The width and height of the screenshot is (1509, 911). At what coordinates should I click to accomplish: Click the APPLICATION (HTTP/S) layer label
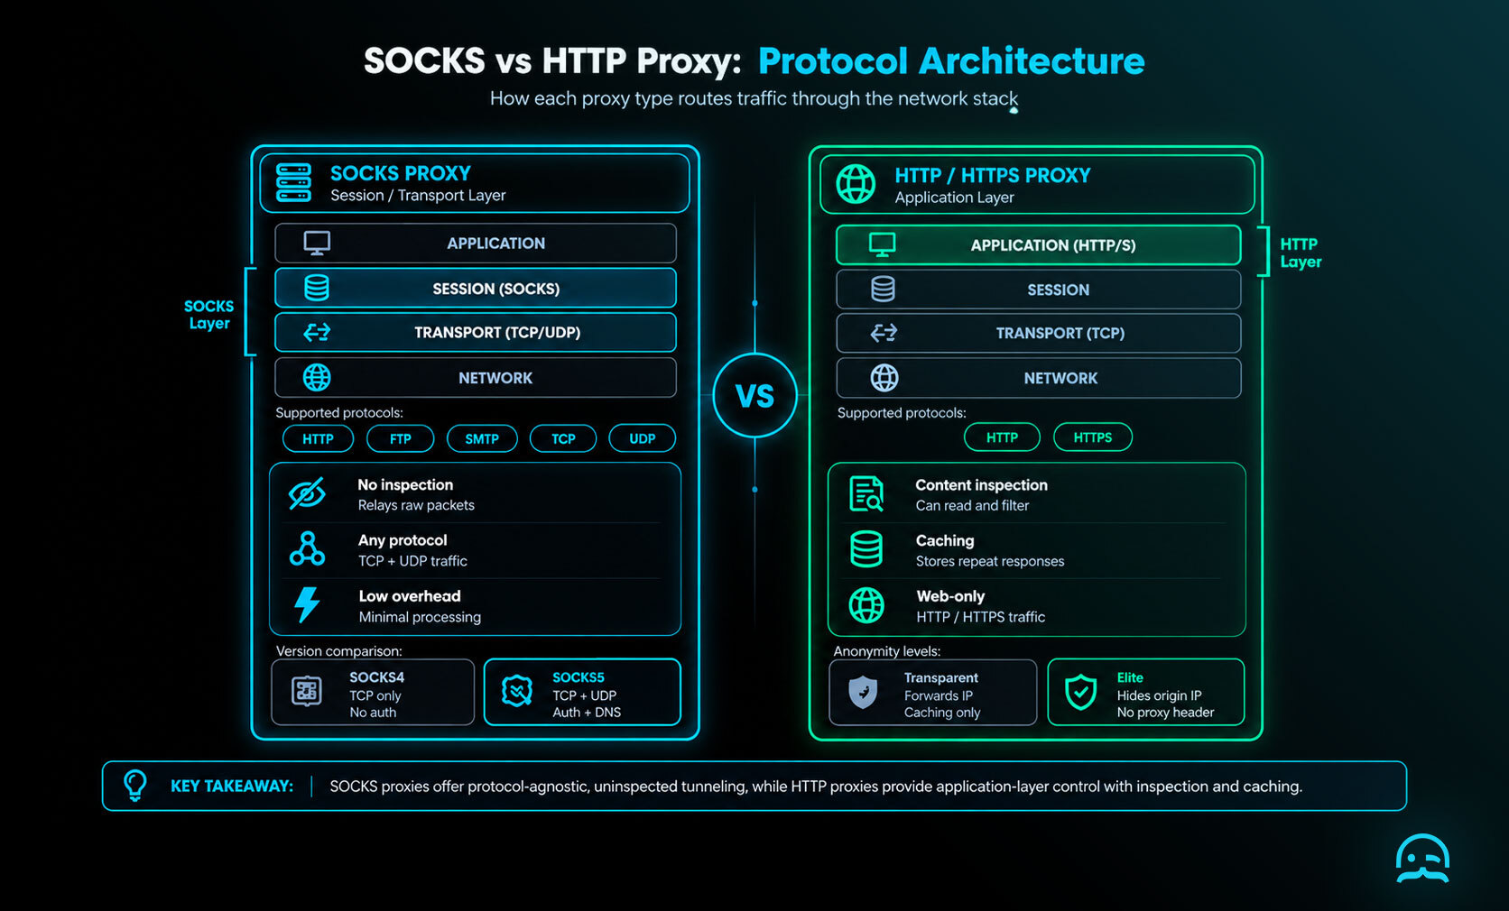pos(1053,245)
